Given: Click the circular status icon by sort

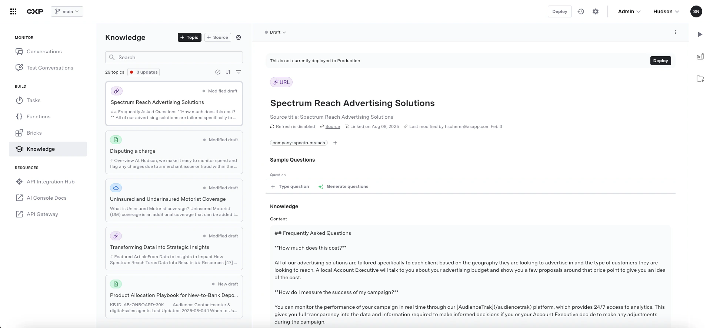Looking at the screenshot, I should pos(218,72).
